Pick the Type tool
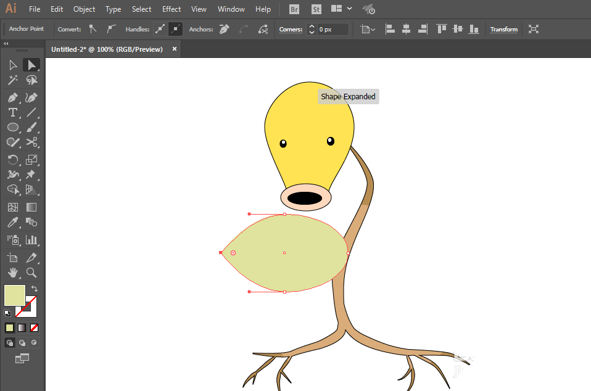 pyautogui.click(x=12, y=112)
